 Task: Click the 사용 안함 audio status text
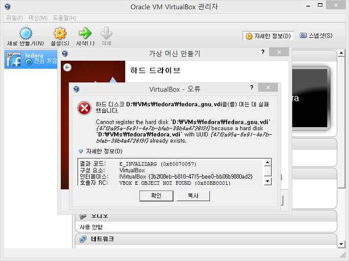point(91,227)
